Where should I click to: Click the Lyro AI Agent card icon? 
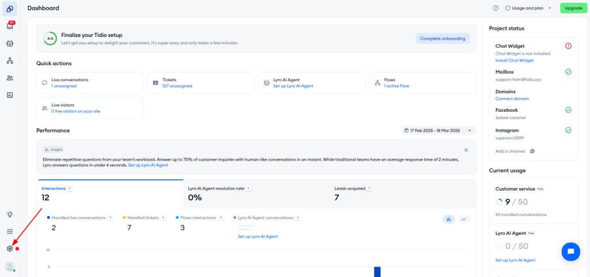266,83
